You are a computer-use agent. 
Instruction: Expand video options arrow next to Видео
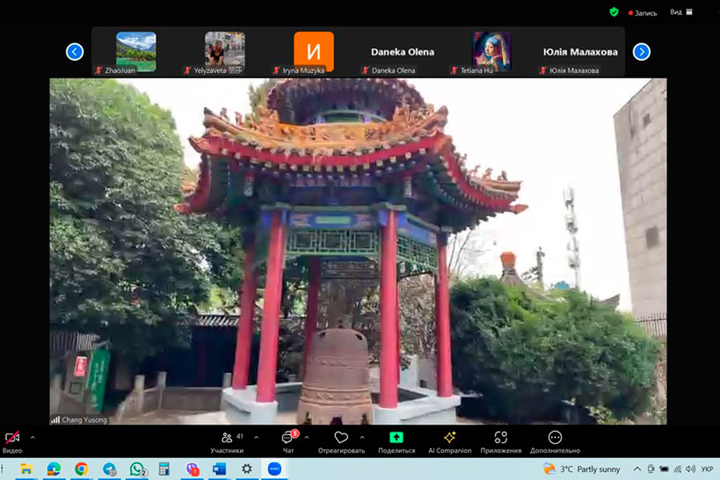tap(33, 437)
